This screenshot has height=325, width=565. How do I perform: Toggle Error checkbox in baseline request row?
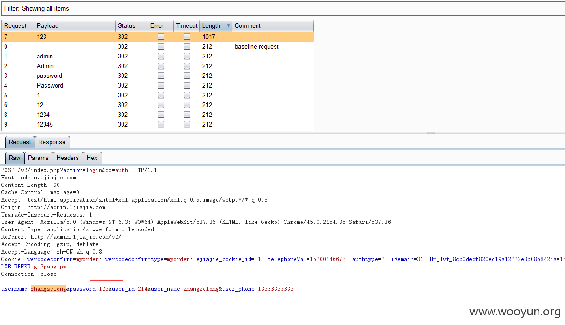161,46
